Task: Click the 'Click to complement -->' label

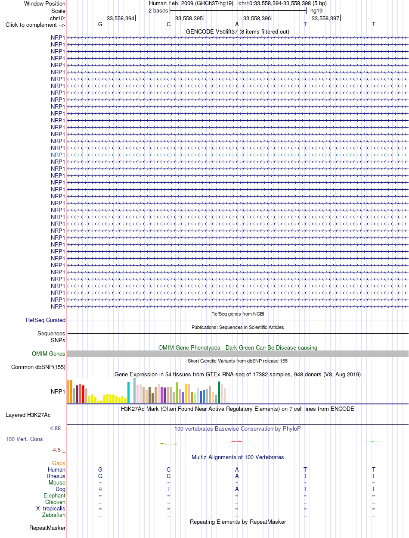Action: coord(36,25)
